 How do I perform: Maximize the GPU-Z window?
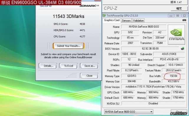pyautogui.click(x=178, y=16)
